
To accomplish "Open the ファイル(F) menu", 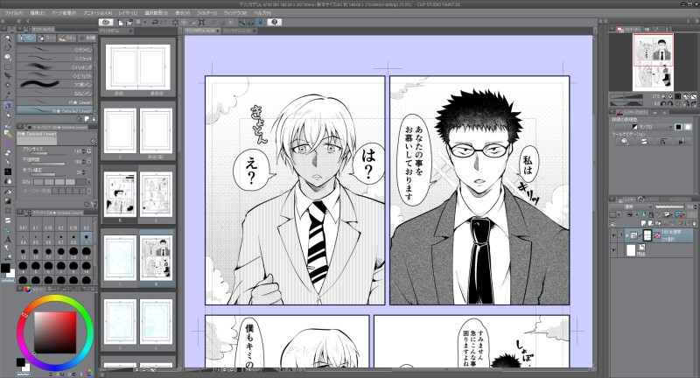I will click(14, 13).
